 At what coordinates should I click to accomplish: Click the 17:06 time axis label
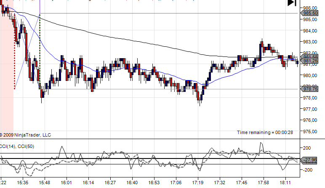(176, 183)
